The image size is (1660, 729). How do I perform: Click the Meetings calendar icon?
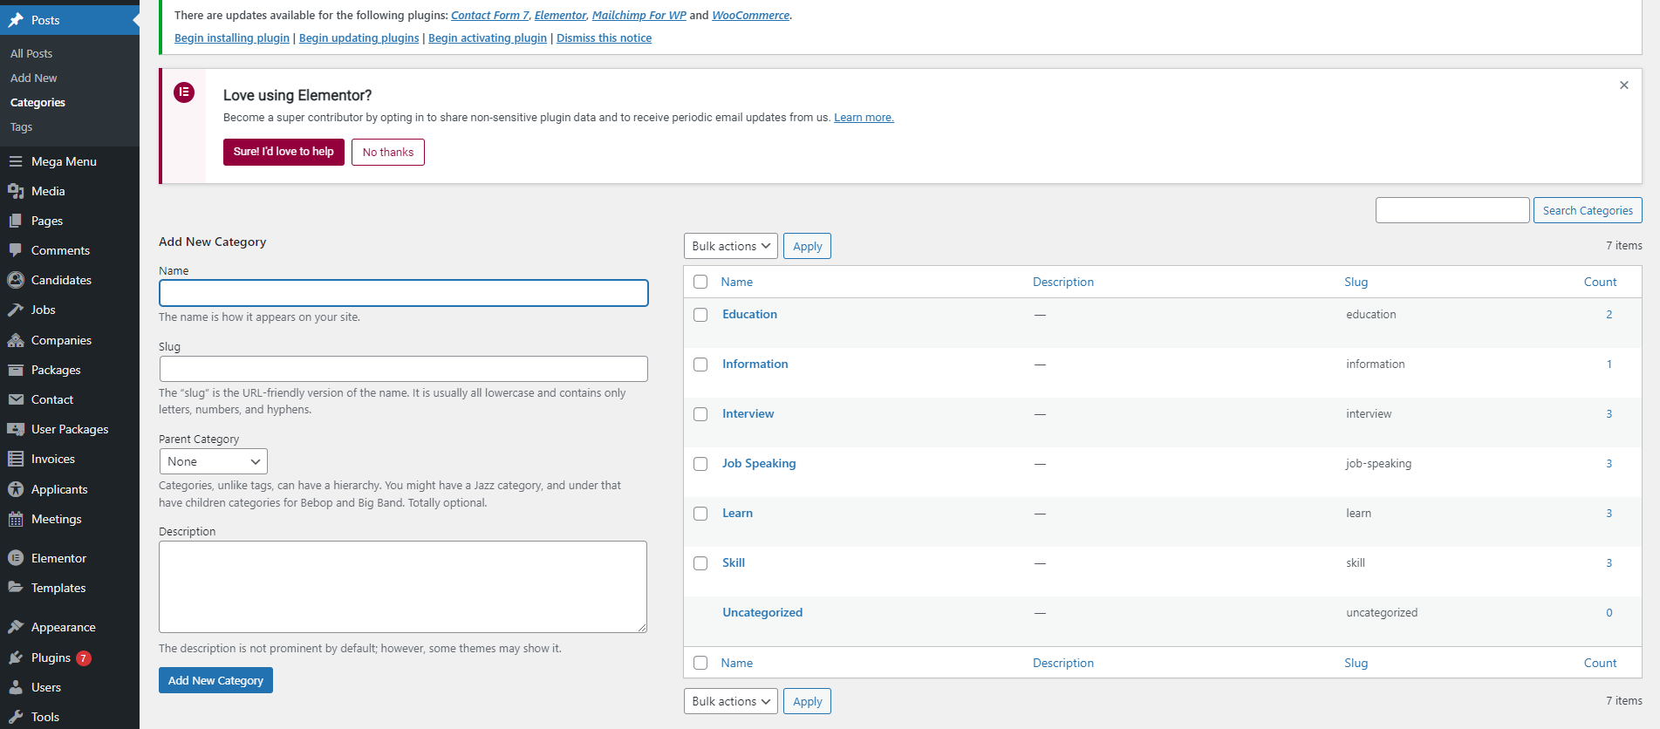pyautogui.click(x=16, y=520)
